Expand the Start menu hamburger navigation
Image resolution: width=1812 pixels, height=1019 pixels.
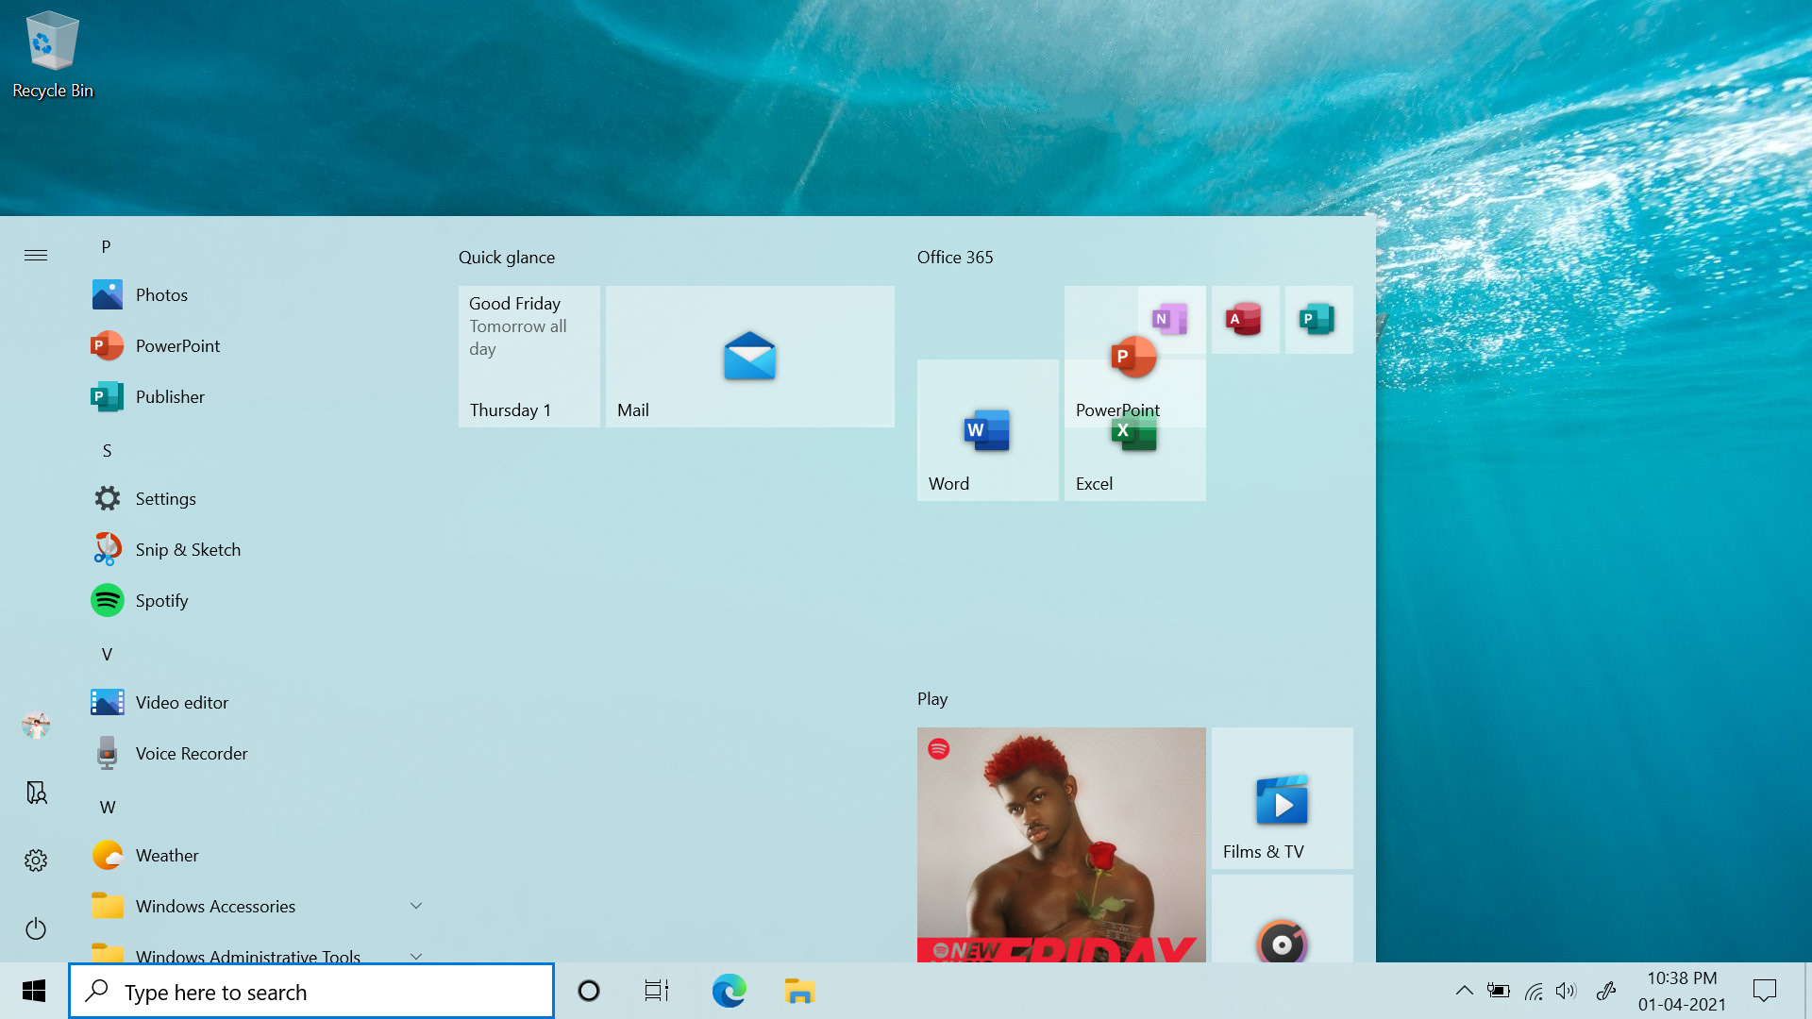[36, 256]
